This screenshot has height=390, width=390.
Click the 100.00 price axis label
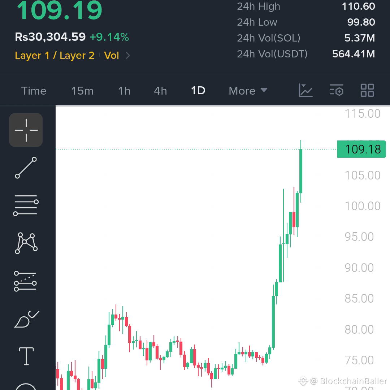click(363, 206)
